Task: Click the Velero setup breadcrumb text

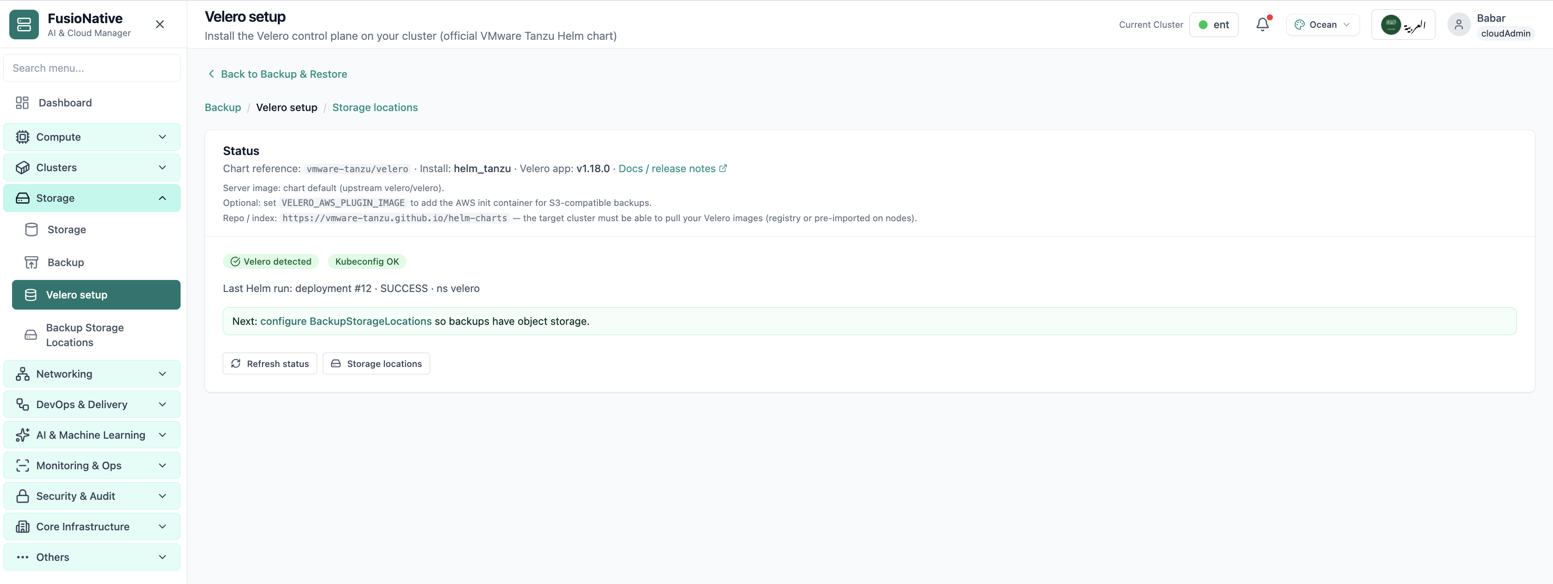Action: (286, 107)
